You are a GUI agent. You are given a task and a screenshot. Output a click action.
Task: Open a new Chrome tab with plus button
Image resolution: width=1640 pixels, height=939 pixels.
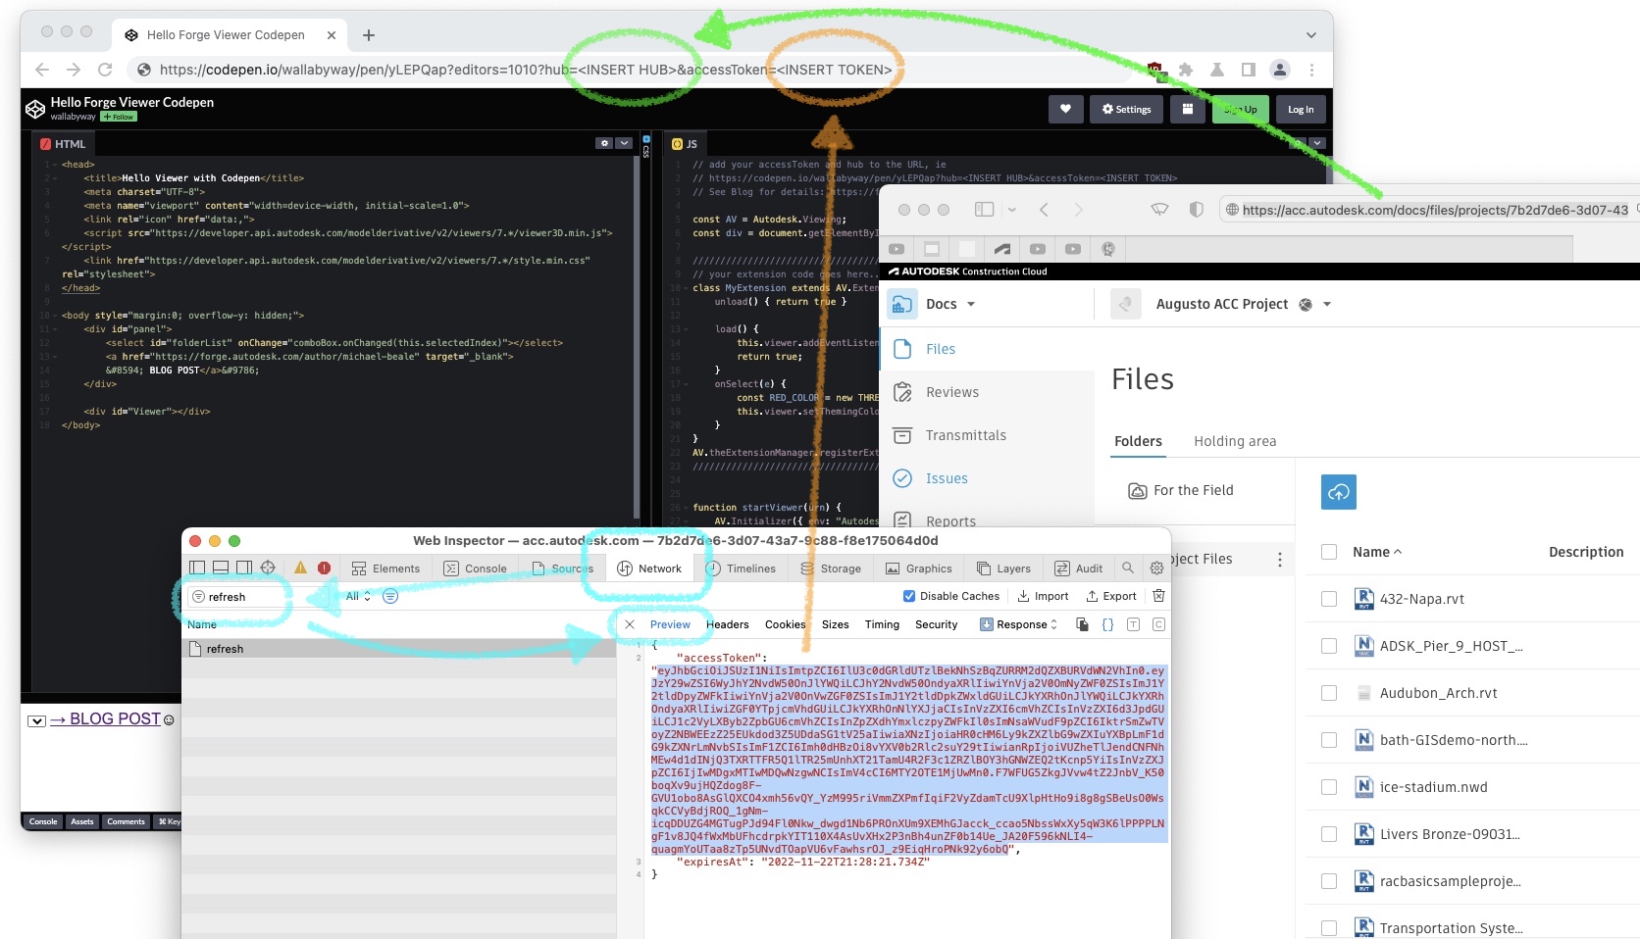point(369,35)
